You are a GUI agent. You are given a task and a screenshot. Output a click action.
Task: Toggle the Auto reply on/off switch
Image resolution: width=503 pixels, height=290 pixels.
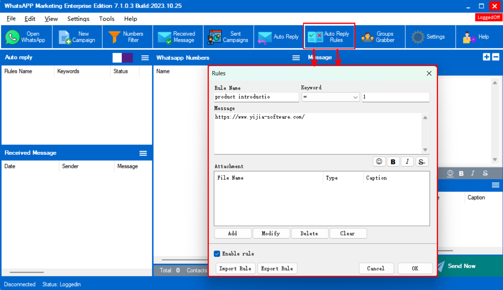point(123,58)
